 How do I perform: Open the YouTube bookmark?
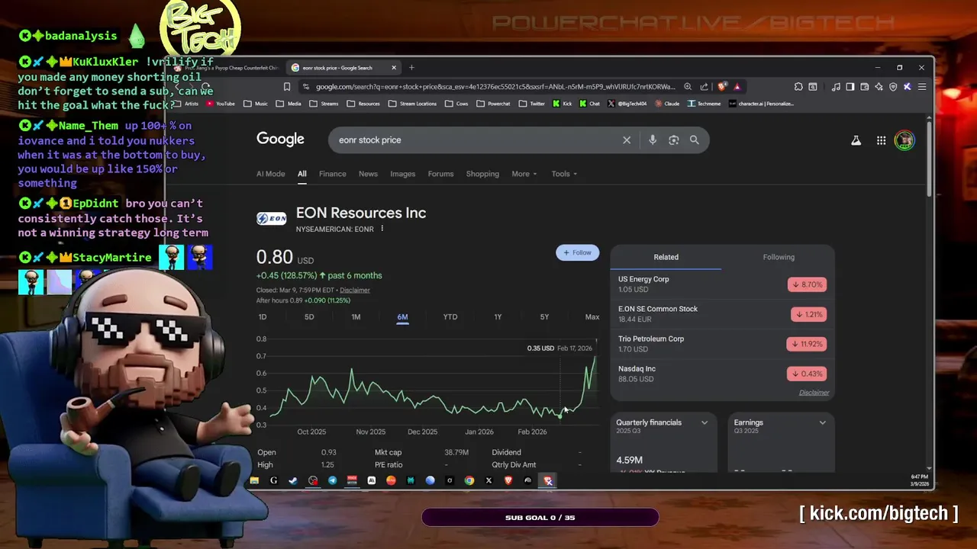pos(221,104)
